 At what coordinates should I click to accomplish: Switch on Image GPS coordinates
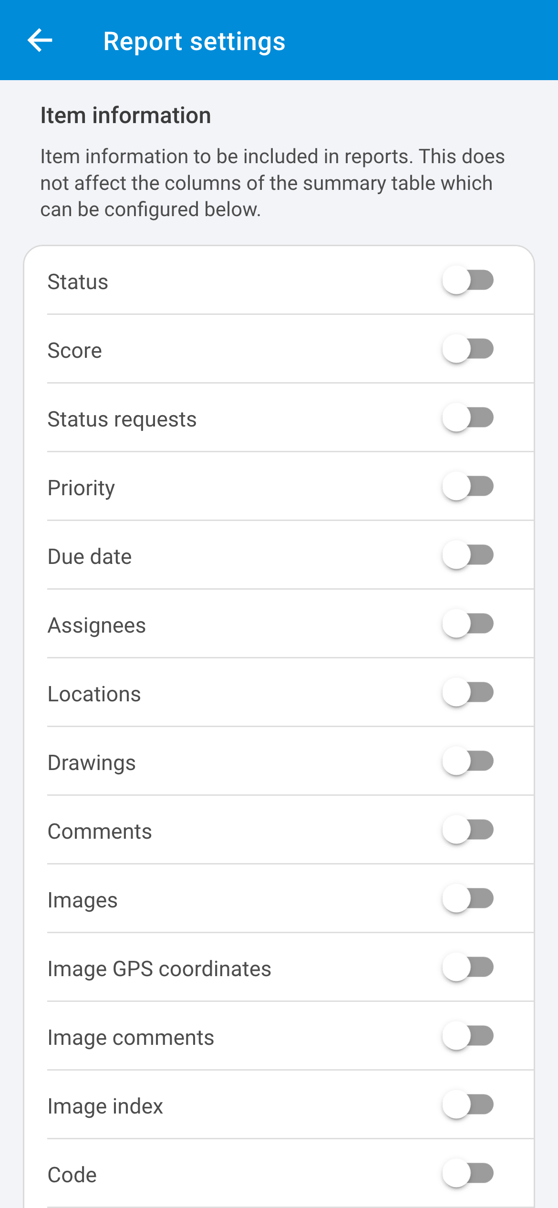(468, 968)
